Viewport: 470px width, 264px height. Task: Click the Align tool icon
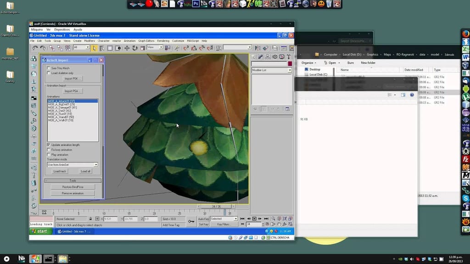(x=265, y=48)
